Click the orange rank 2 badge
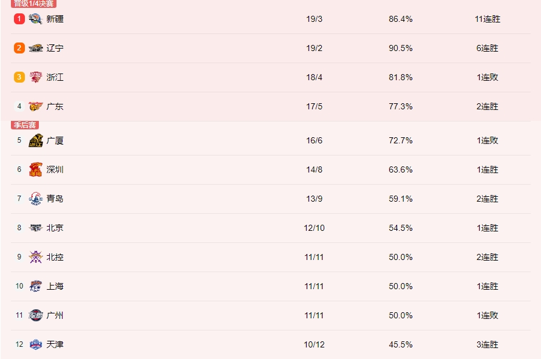This screenshot has width=541, height=359. coord(19,48)
